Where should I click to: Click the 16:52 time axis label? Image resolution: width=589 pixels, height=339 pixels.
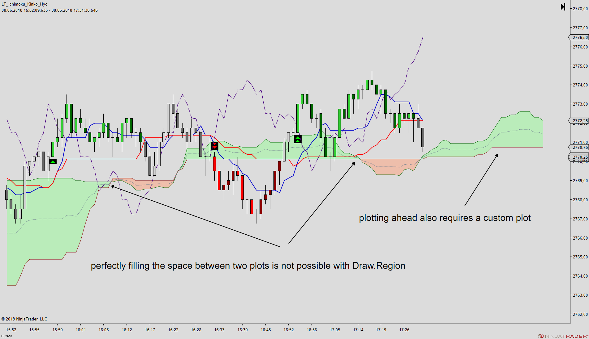289,330
